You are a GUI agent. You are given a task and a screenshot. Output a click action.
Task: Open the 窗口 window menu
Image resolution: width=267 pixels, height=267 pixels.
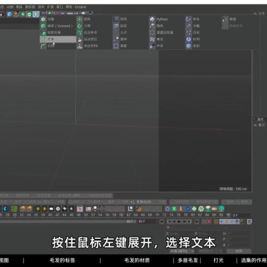click(59, 7)
